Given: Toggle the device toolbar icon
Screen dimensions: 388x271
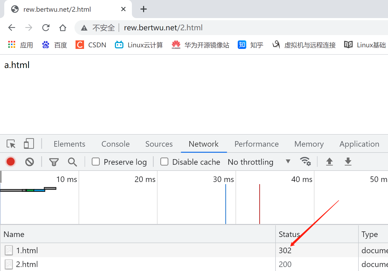Looking at the screenshot, I should coord(29,144).
